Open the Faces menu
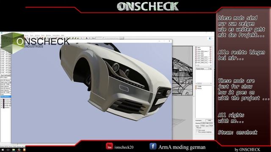The width and height of the screenshot is (271, 152). click(32, 35)
